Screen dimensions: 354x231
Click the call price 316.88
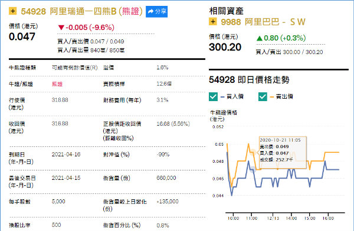[60, 123]
